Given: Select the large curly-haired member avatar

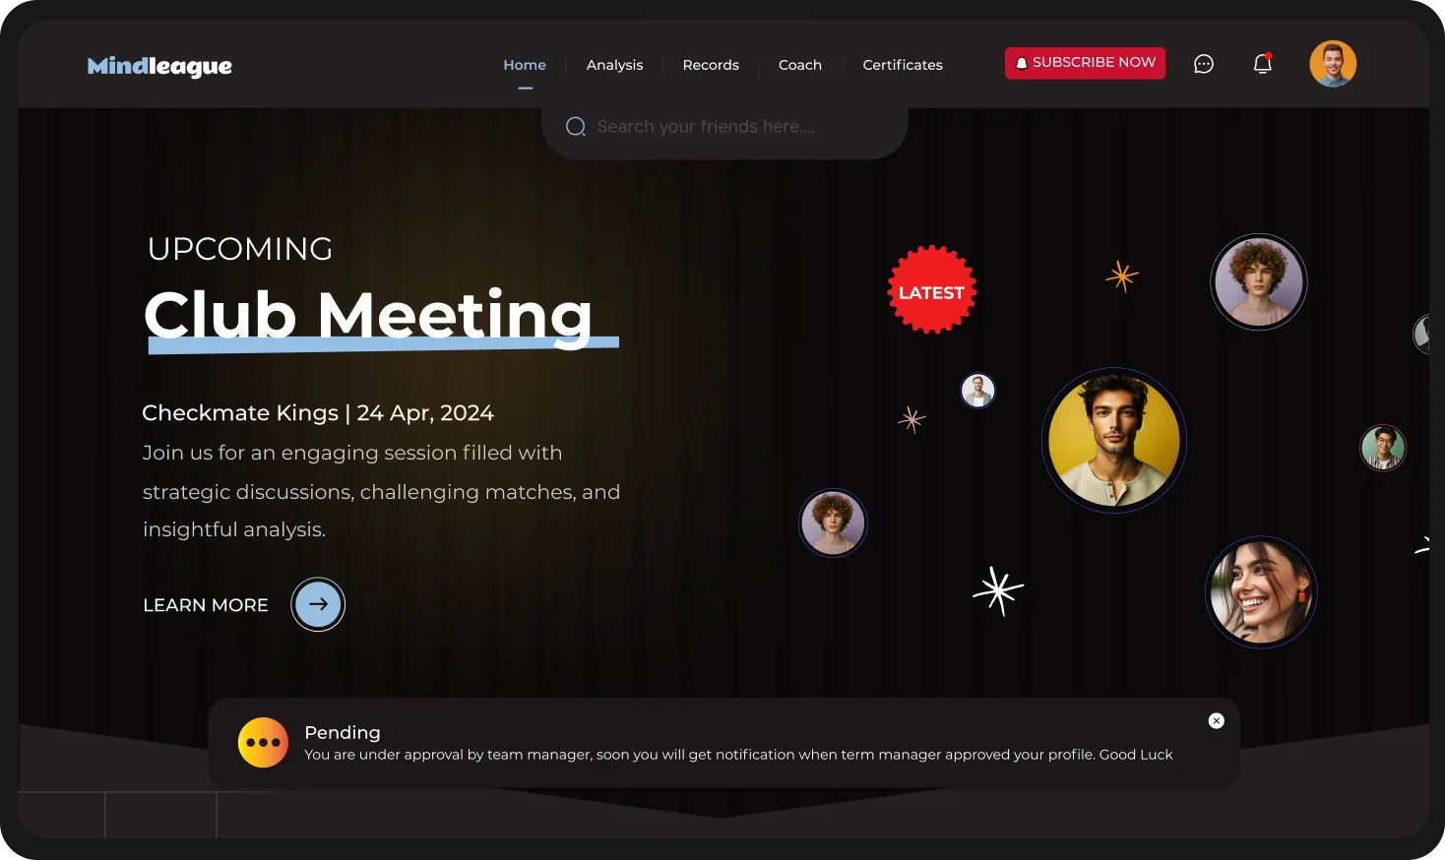Looking at the screenshot, I should pyautogui.click(x=1259, y=281).
